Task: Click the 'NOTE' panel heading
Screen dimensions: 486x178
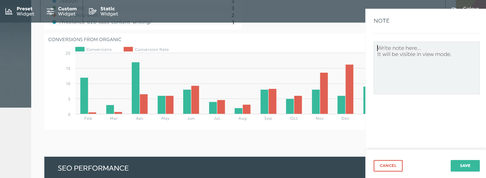Action: [382, 21]
